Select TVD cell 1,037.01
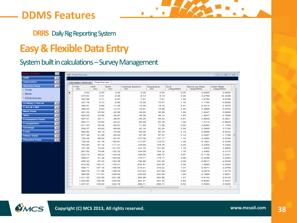 point(82,184)
